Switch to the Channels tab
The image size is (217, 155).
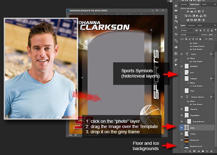[191, 25]
